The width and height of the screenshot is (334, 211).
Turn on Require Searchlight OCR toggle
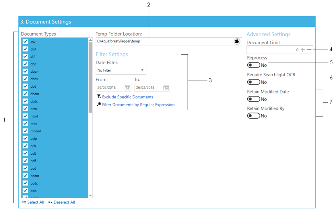point(253,82)
